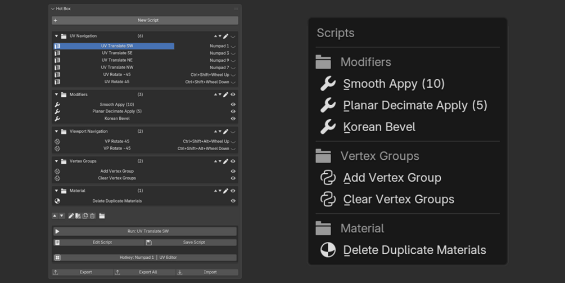Collapse the Viewport Navigation folder triangle
Viewport: 565px width, 283px height.
coord(56,132)
